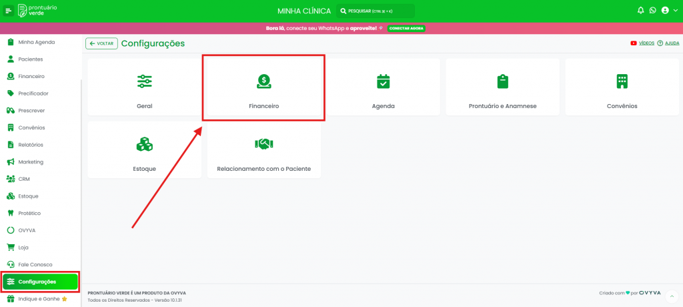
Task: Toggle the hamburger sidebar menu icon
Action: point(9,11)
